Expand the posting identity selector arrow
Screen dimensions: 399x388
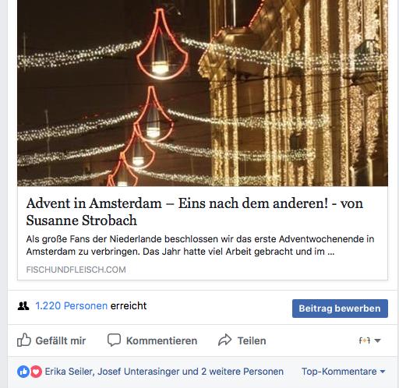pos(378,340)
